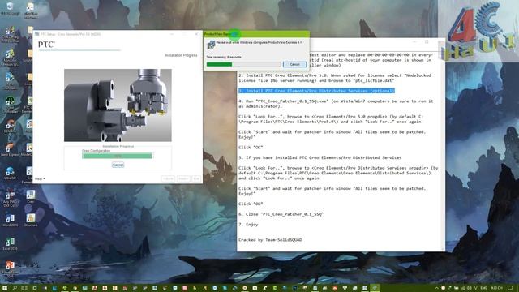Click the highlighted step 3 line in the text editor
Screen dimensions: 519x292
coord(316,91)
